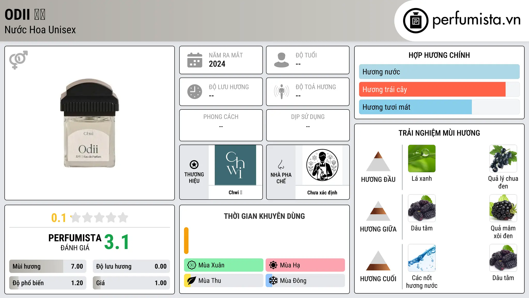Image resolution: width=529 pixels, height=298 pixels.
Task: Click the Phong Cách heading
Action: (221, 117)
